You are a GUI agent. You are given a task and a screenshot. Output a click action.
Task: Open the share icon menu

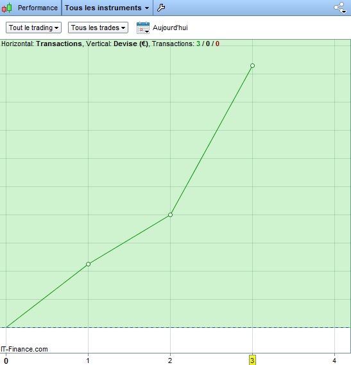(x=340, y=8)
